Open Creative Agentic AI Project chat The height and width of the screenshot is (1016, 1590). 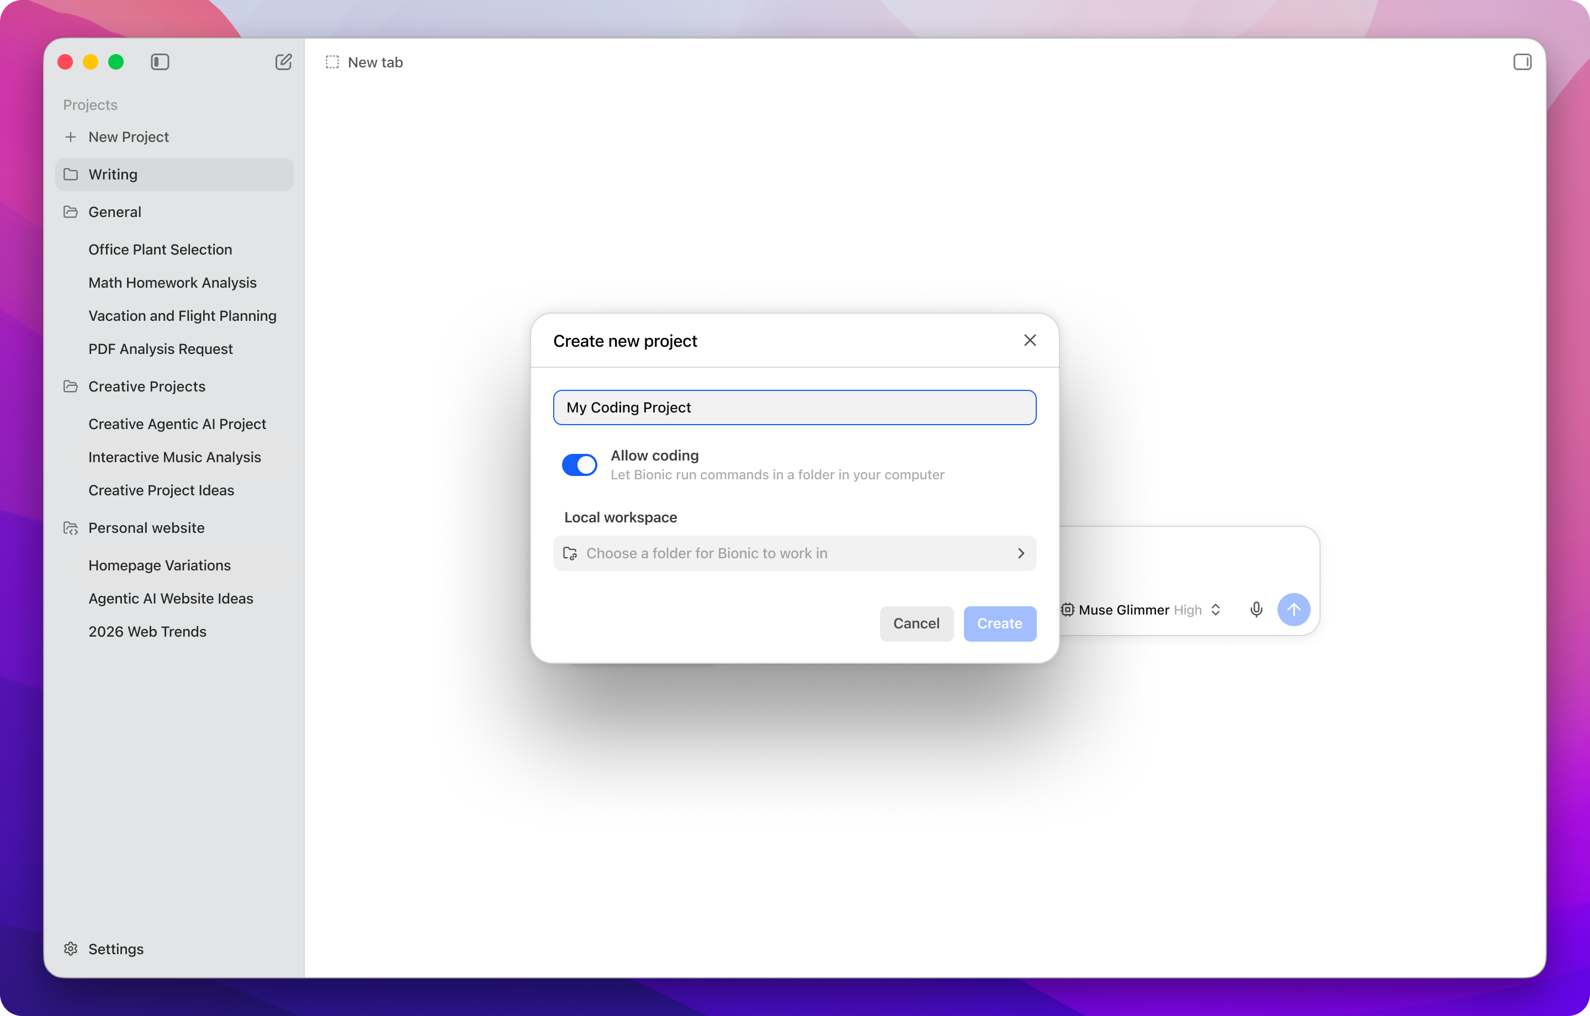click(177, 424)
